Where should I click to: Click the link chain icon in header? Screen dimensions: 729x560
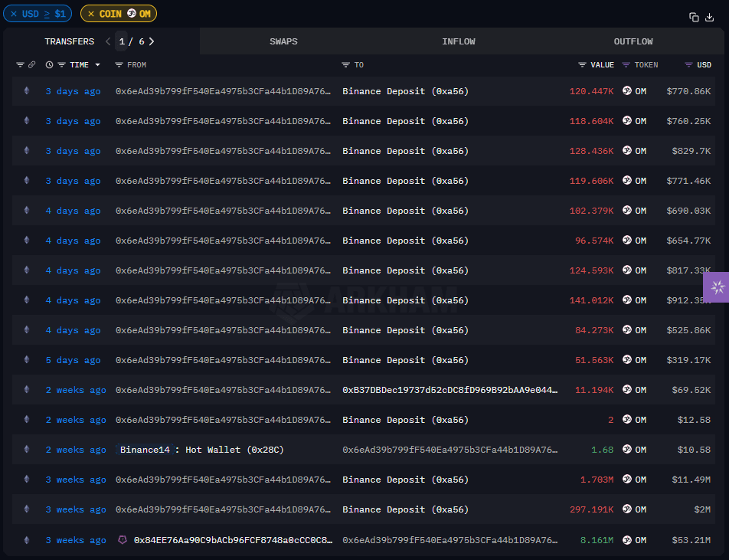(31, 64)
